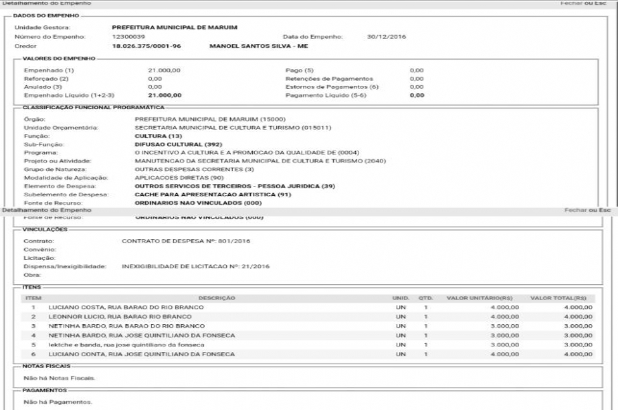This screenshot has height=410, width=618.
Task: Click the Não há Notas Fiscais message
Action: 59,377
